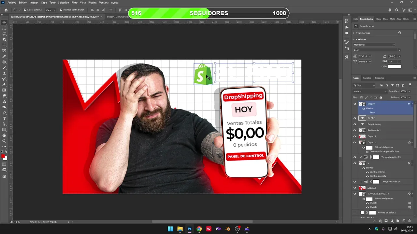Select the Spot Healing Brush tool
The image size is (417, 234).
(x=4, y=62)
